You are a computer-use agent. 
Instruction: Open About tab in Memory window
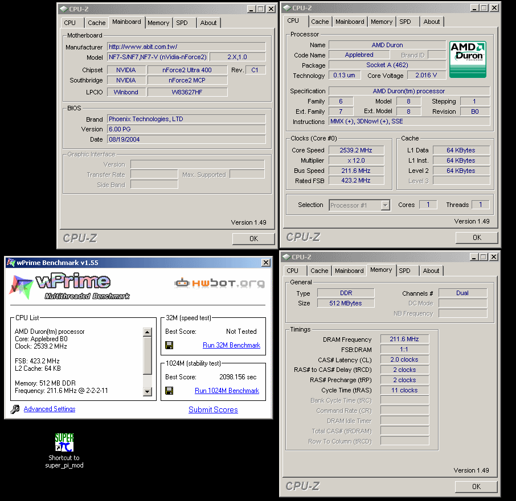coord(431,271)
